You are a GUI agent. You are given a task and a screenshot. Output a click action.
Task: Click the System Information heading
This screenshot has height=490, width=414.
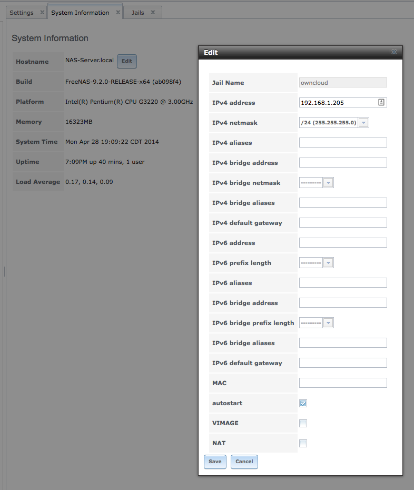pyautogui.click(x=50, y=38)
